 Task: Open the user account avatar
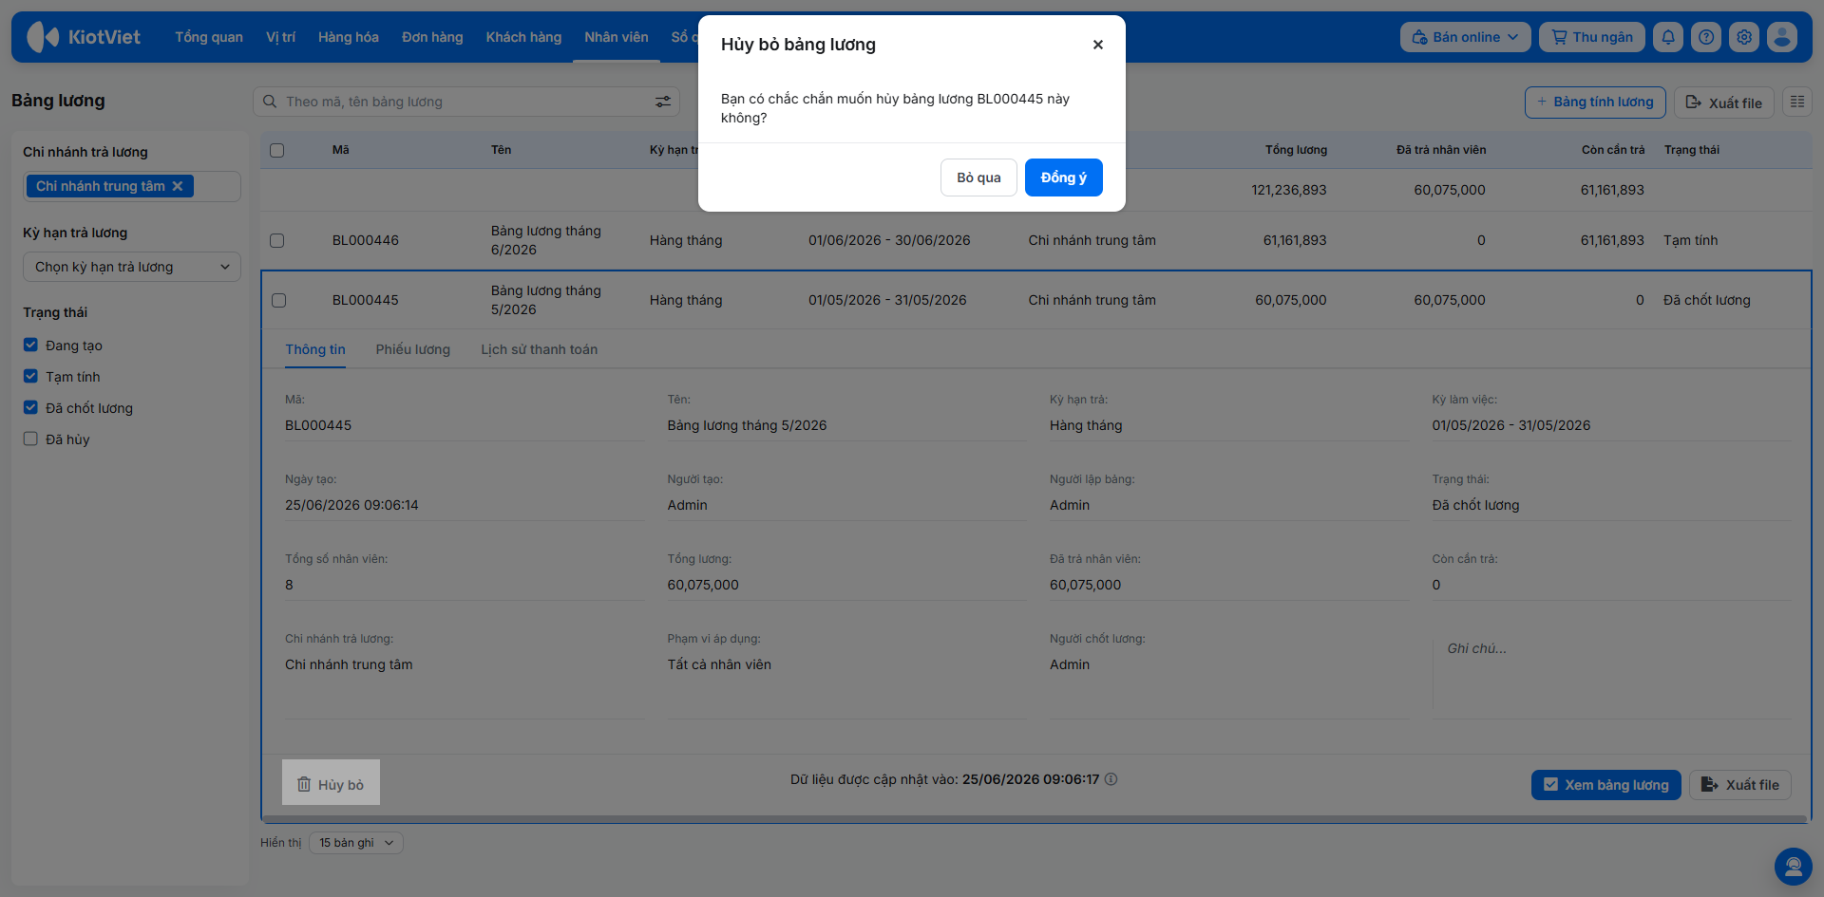[1782, 37]
